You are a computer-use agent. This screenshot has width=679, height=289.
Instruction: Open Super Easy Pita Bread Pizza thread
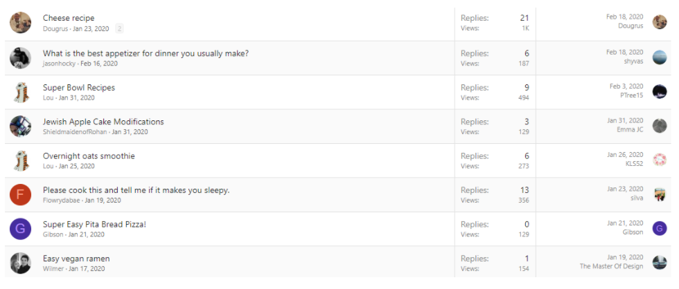coord(94,225)
